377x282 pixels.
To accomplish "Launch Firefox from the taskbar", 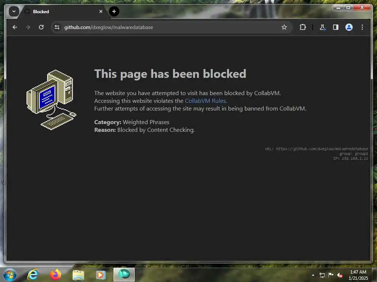I will pos(56,275).
